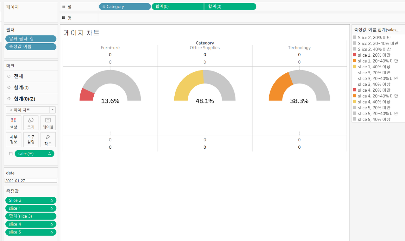Image resolution: width=405 pixels, height=241 pixels.
Task: Click the Technology column header
Action: (x=299, y=48)
